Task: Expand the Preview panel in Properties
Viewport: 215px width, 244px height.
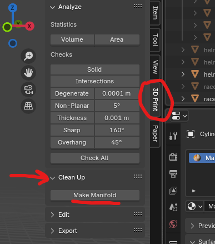Action: tap(192, 226)
